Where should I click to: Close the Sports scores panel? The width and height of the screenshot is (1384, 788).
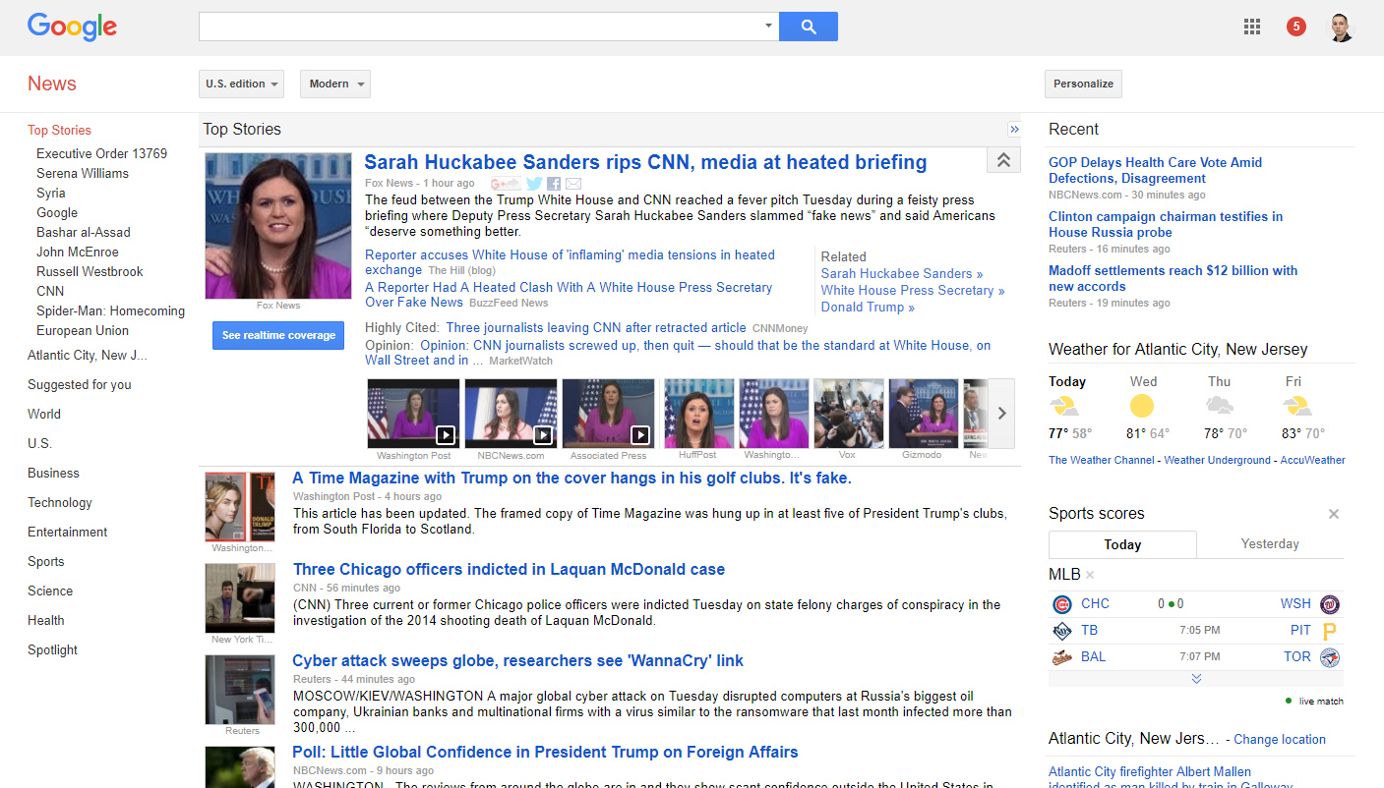pos(1334,514)
